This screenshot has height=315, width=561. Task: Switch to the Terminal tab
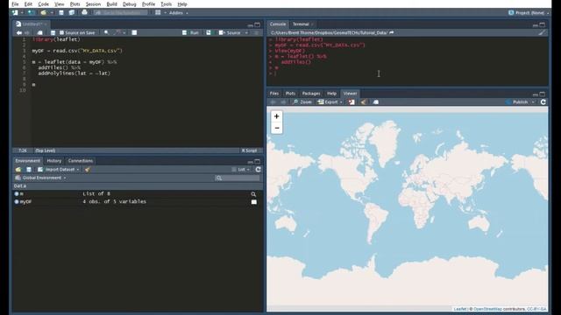coord(301,24)
